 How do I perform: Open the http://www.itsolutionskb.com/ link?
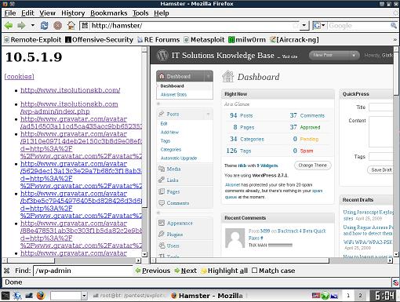tap(71, 90)
